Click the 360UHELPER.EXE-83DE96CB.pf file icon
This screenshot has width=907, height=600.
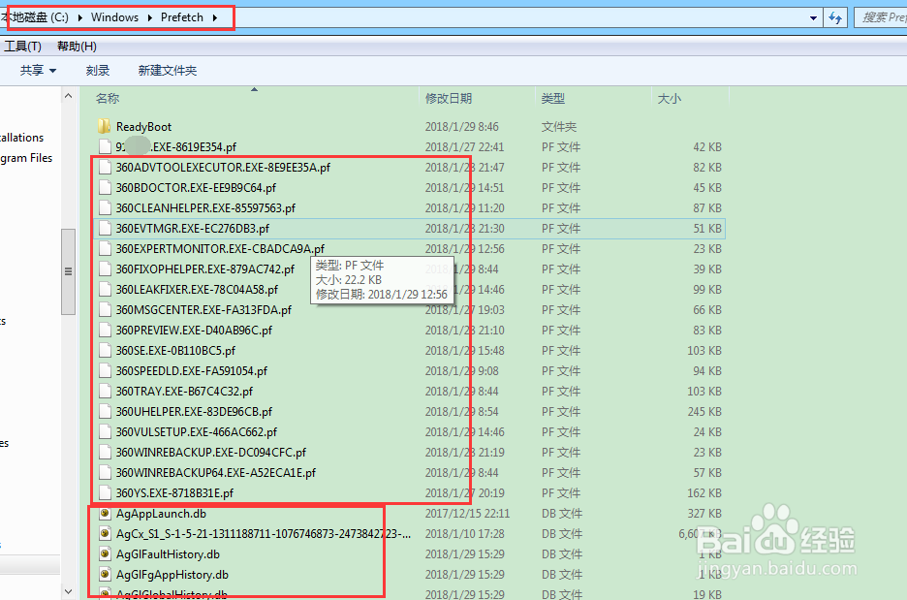(105, 411)
